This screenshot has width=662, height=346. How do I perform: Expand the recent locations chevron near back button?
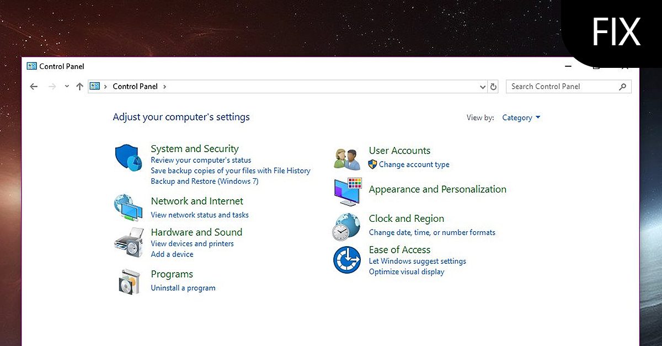[x=67, y=86]
